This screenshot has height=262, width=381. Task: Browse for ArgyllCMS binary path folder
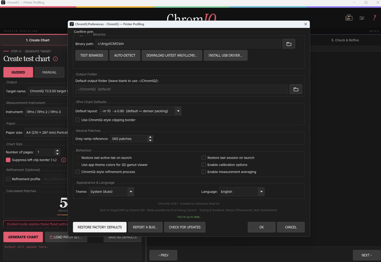pos(289,44)
